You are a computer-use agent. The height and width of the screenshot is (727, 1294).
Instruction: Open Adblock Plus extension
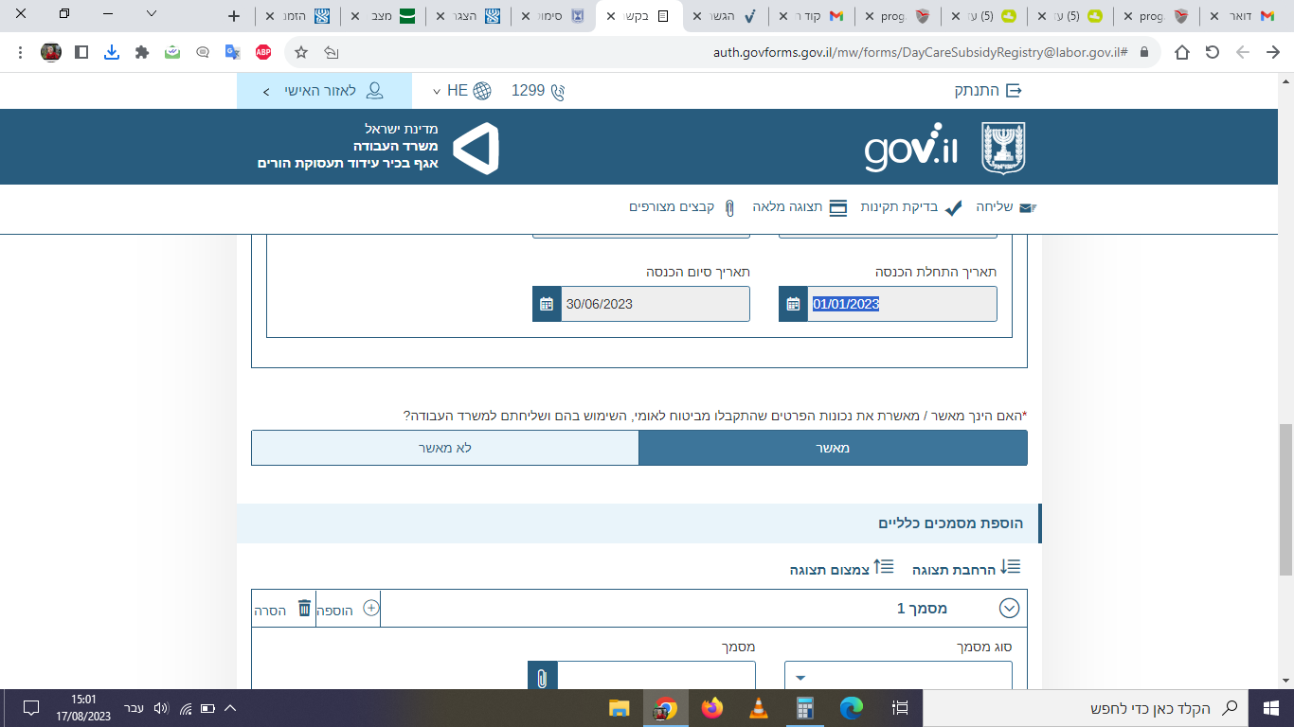click(263, 53)
